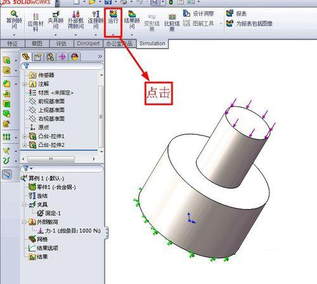Switch to the 草图 (Sketch) tab

coord(37,44)
